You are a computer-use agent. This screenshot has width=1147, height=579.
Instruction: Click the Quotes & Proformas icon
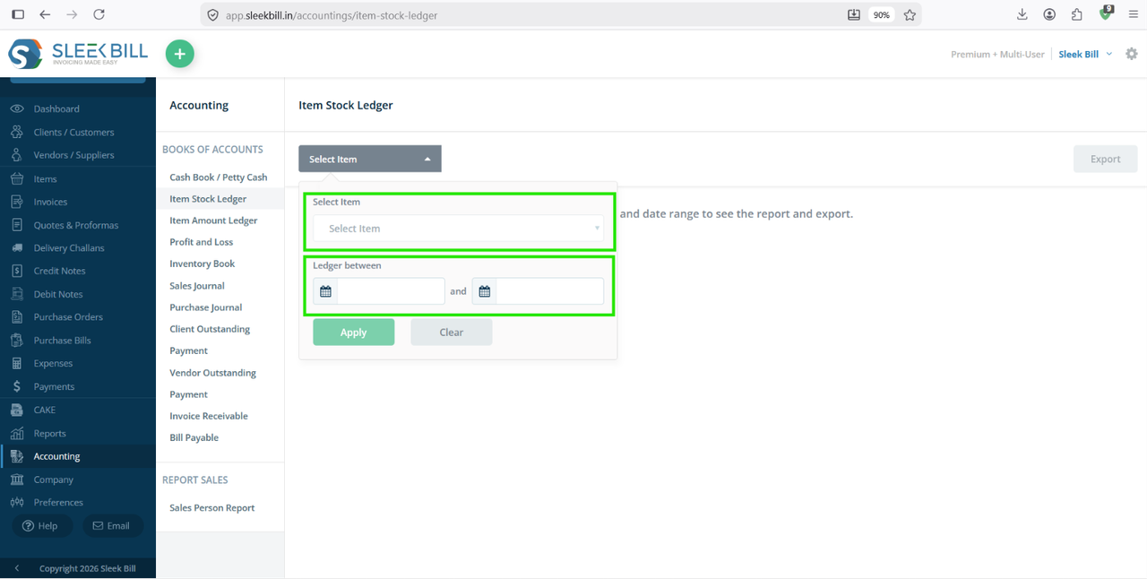[x=16, y=225]
